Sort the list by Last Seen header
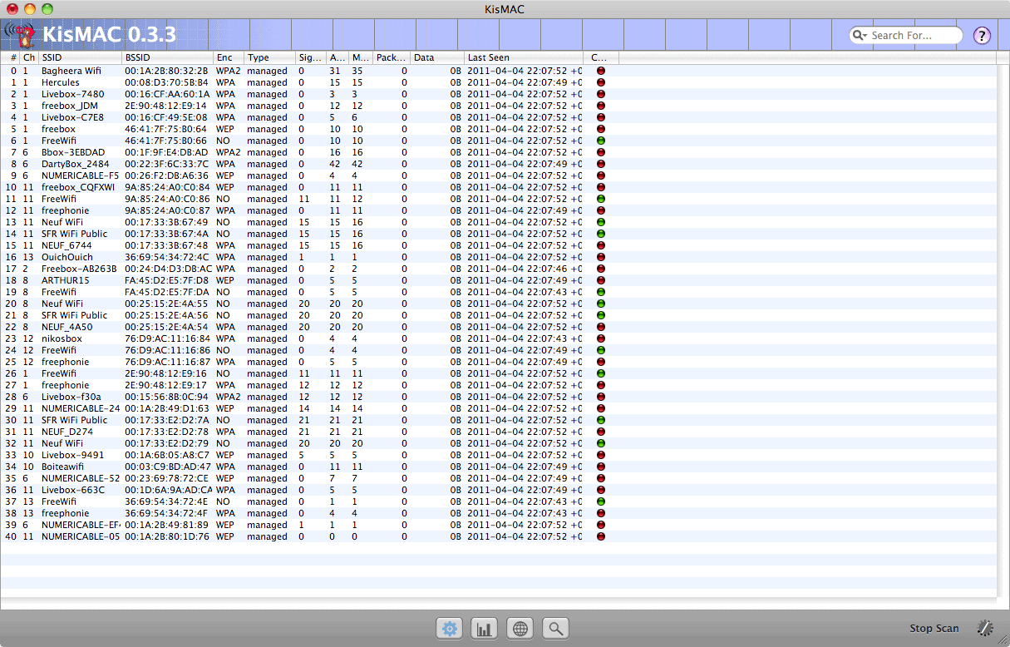 (524, 57)
